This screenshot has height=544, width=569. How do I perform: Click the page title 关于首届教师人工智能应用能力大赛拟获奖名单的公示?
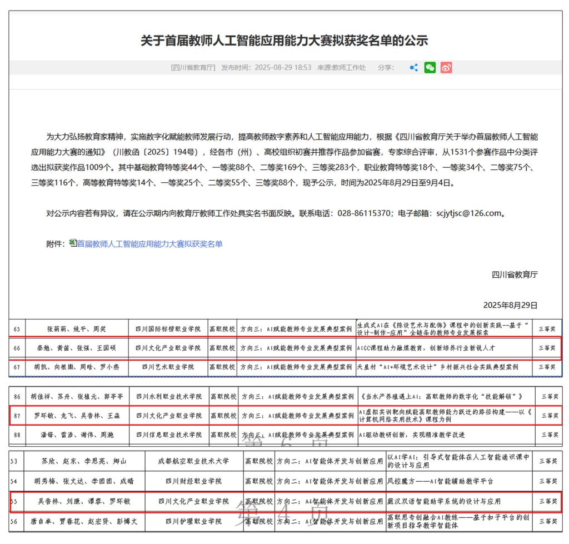coord(284,41)
